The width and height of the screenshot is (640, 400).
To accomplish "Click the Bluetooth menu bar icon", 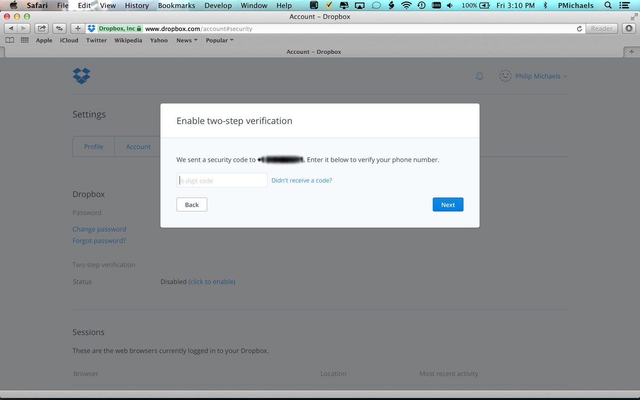I will [545, 5].
